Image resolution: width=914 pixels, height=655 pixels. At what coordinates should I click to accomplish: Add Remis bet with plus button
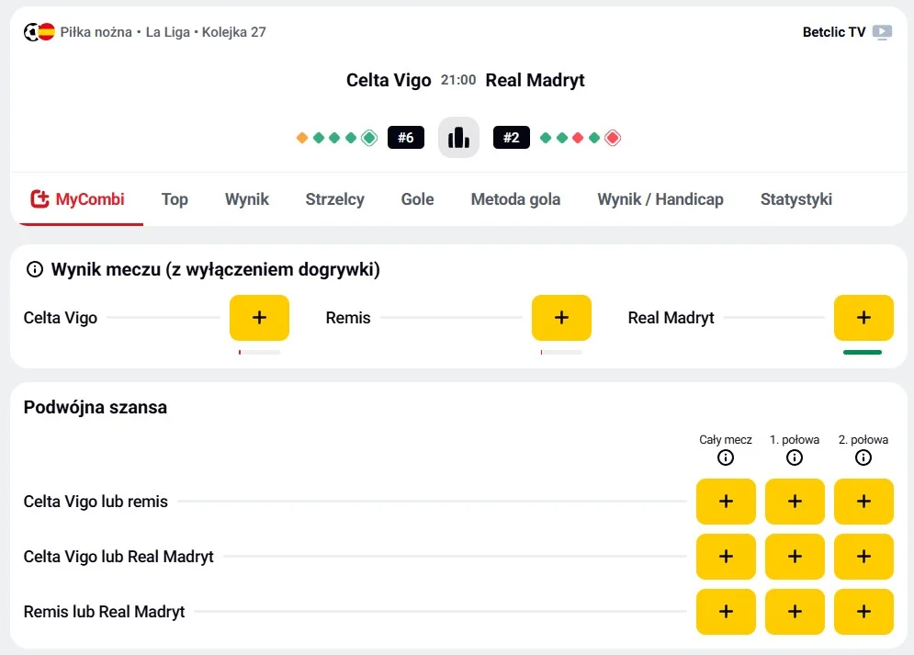click(x=561, y=317)
